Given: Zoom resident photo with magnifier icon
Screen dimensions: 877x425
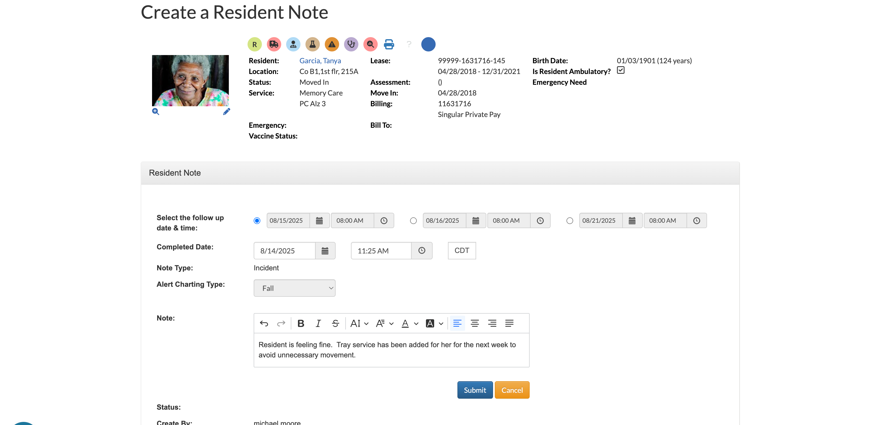Looking at the screenshot, I should tap(156, 112).
